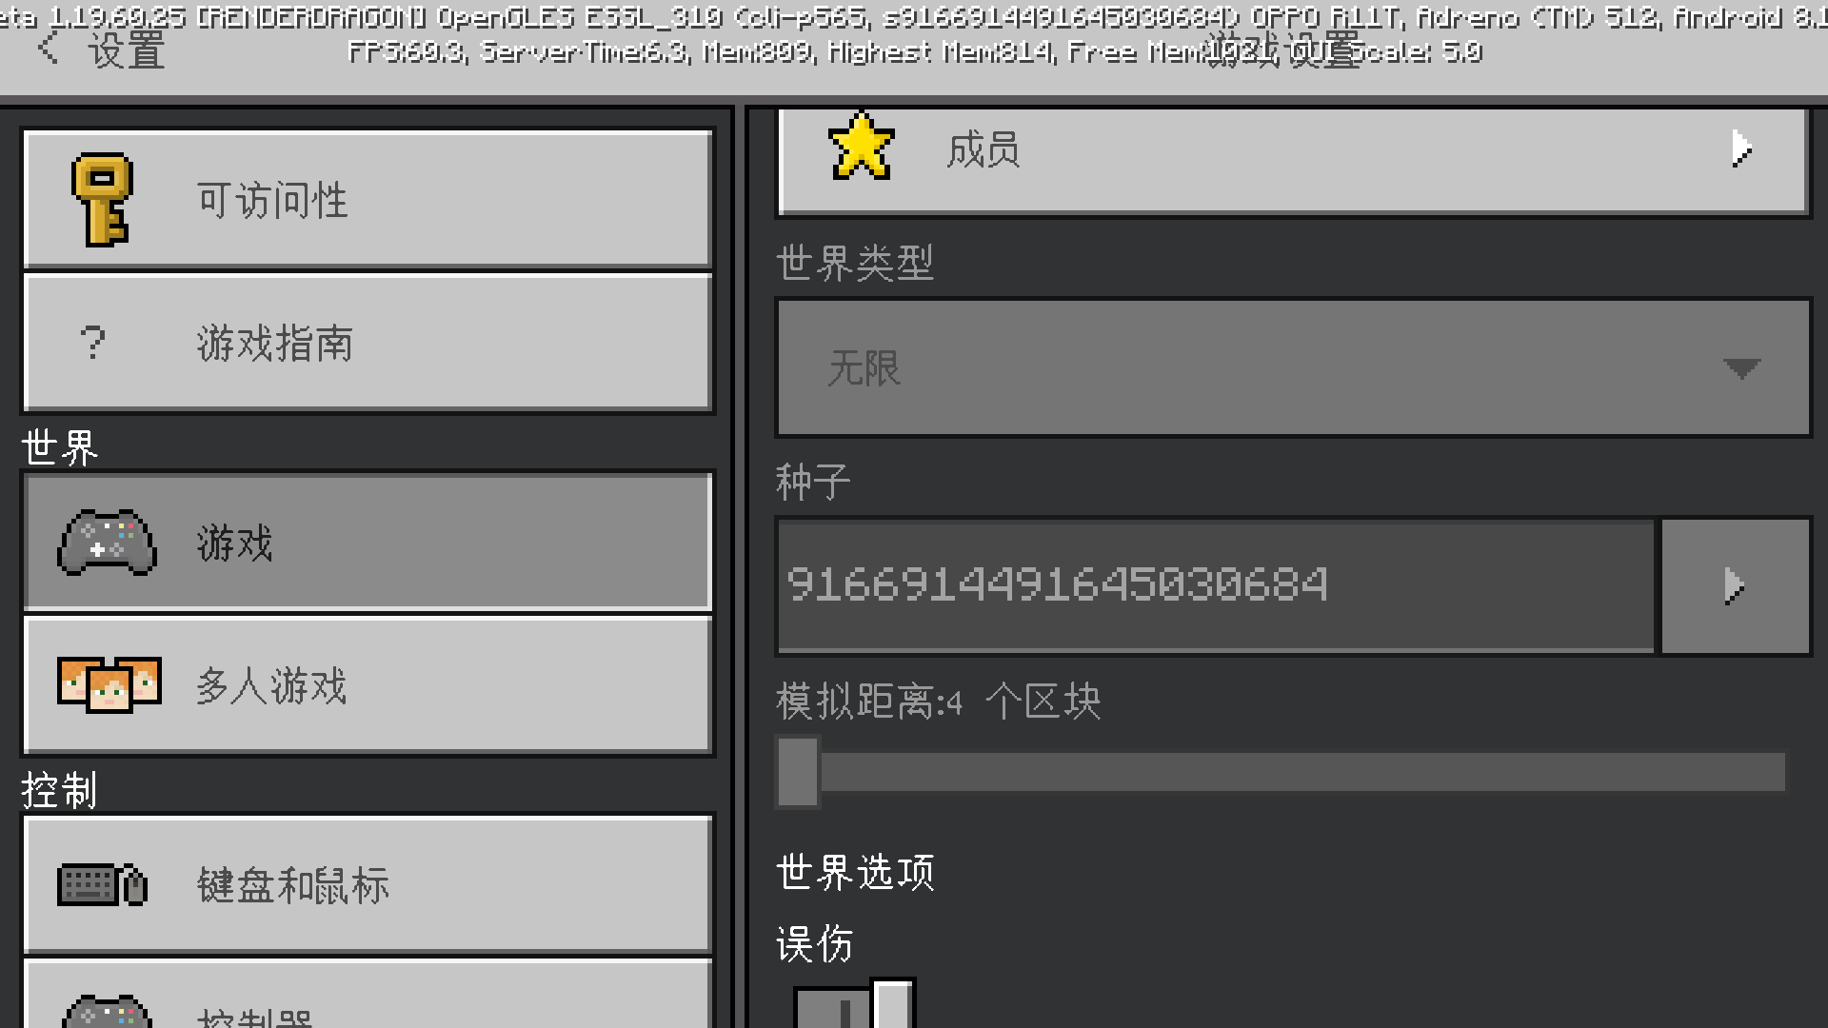Click the gamepad icon in 游戏 tab
The width and height of the screenshot is (1828, 1028).
click(107, 543)
